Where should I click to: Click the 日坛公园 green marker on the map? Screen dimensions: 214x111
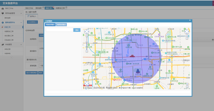point(152,53)
